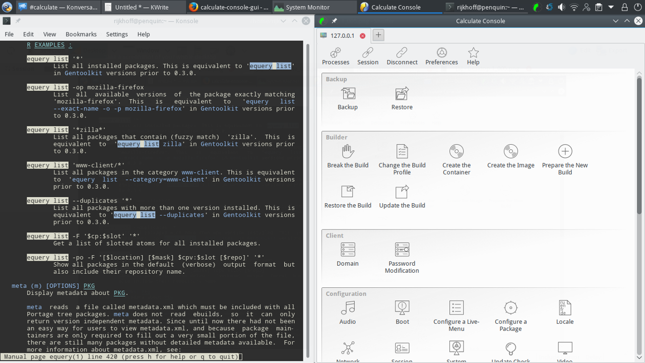Open Password Modification
This screenshot has height=363, width=645.
coord(402,258)
